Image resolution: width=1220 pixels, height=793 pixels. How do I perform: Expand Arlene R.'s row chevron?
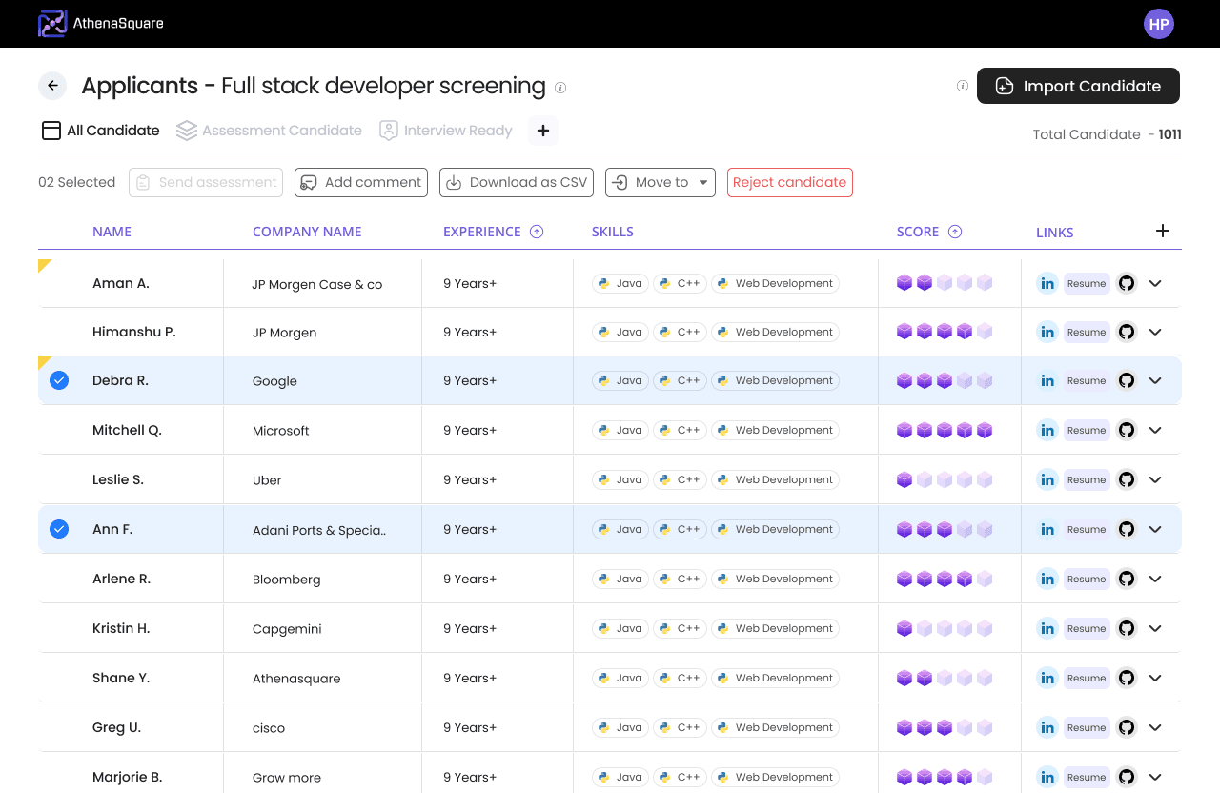tap(1155, 579)
